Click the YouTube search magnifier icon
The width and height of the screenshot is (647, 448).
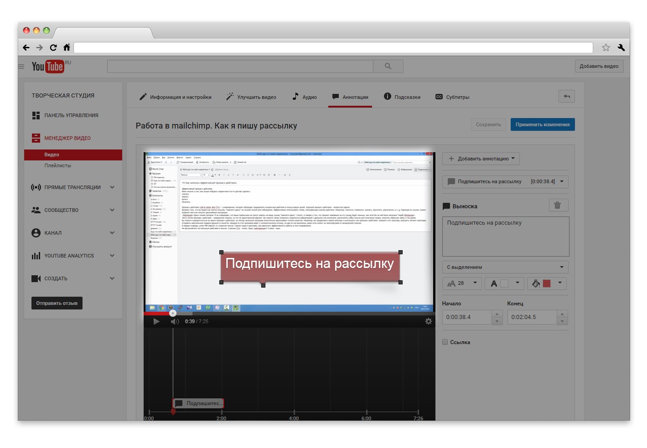(388, 67)
